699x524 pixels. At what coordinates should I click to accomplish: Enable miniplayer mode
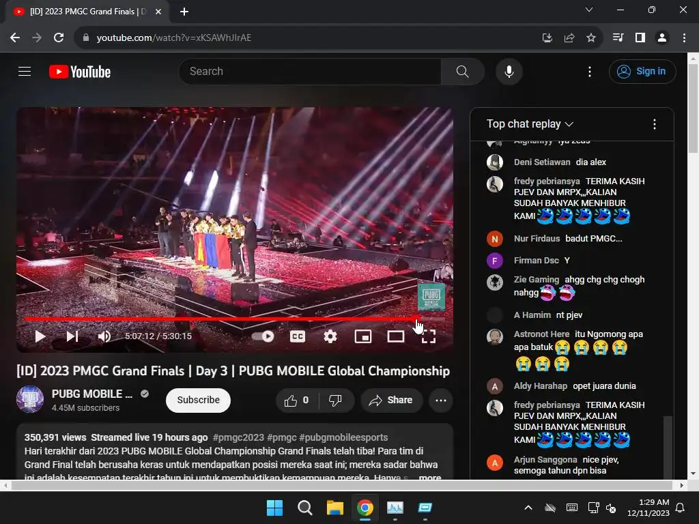[363, 336]
